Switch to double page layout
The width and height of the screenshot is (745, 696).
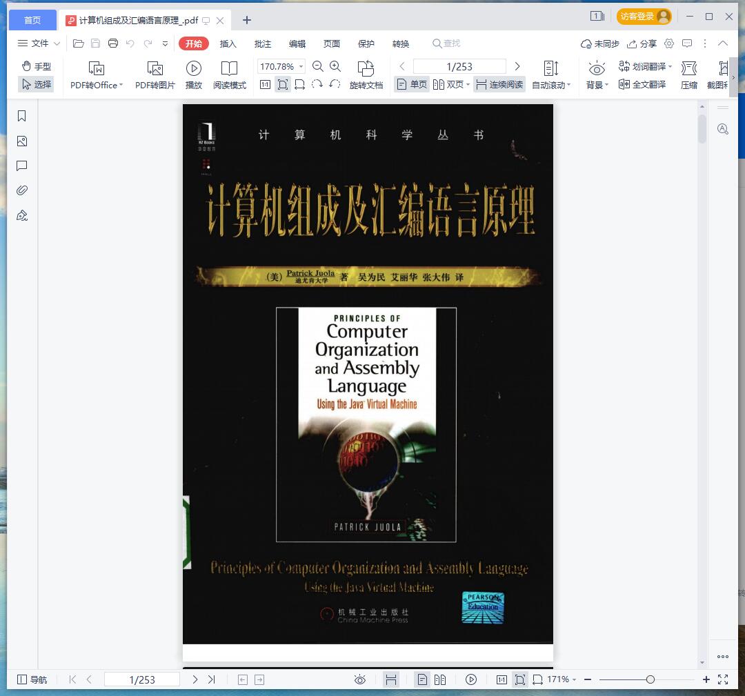[x=448, y=85]
